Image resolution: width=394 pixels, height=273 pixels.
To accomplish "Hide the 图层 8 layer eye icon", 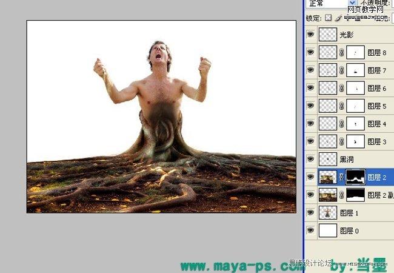I will click(310, 52).
